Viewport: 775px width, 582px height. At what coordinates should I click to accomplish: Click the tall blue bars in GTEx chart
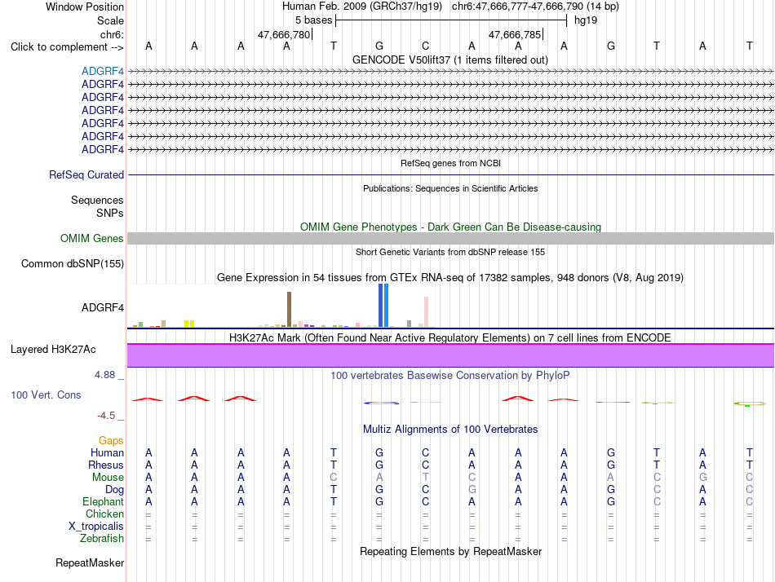[383, 306]
